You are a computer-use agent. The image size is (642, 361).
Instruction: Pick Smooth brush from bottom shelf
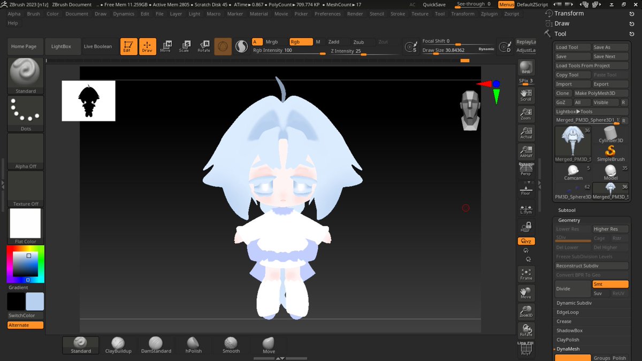(x=231, y=345)
